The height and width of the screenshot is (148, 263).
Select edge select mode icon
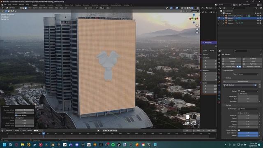click(23, 8)
